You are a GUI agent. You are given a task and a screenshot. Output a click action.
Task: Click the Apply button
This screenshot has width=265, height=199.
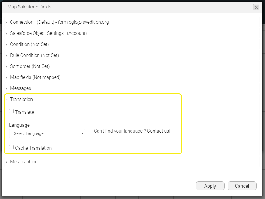(x=210, y=186)
